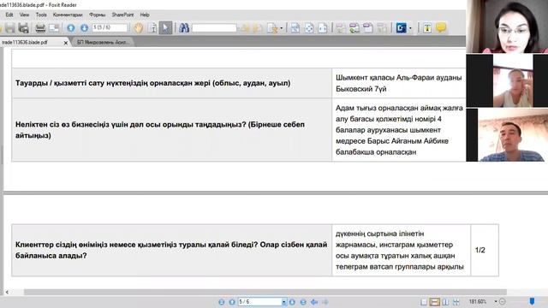Viewport: 548px width, 308px height.
Task: Click the Find previous result icon
Action: coord(246,28)
